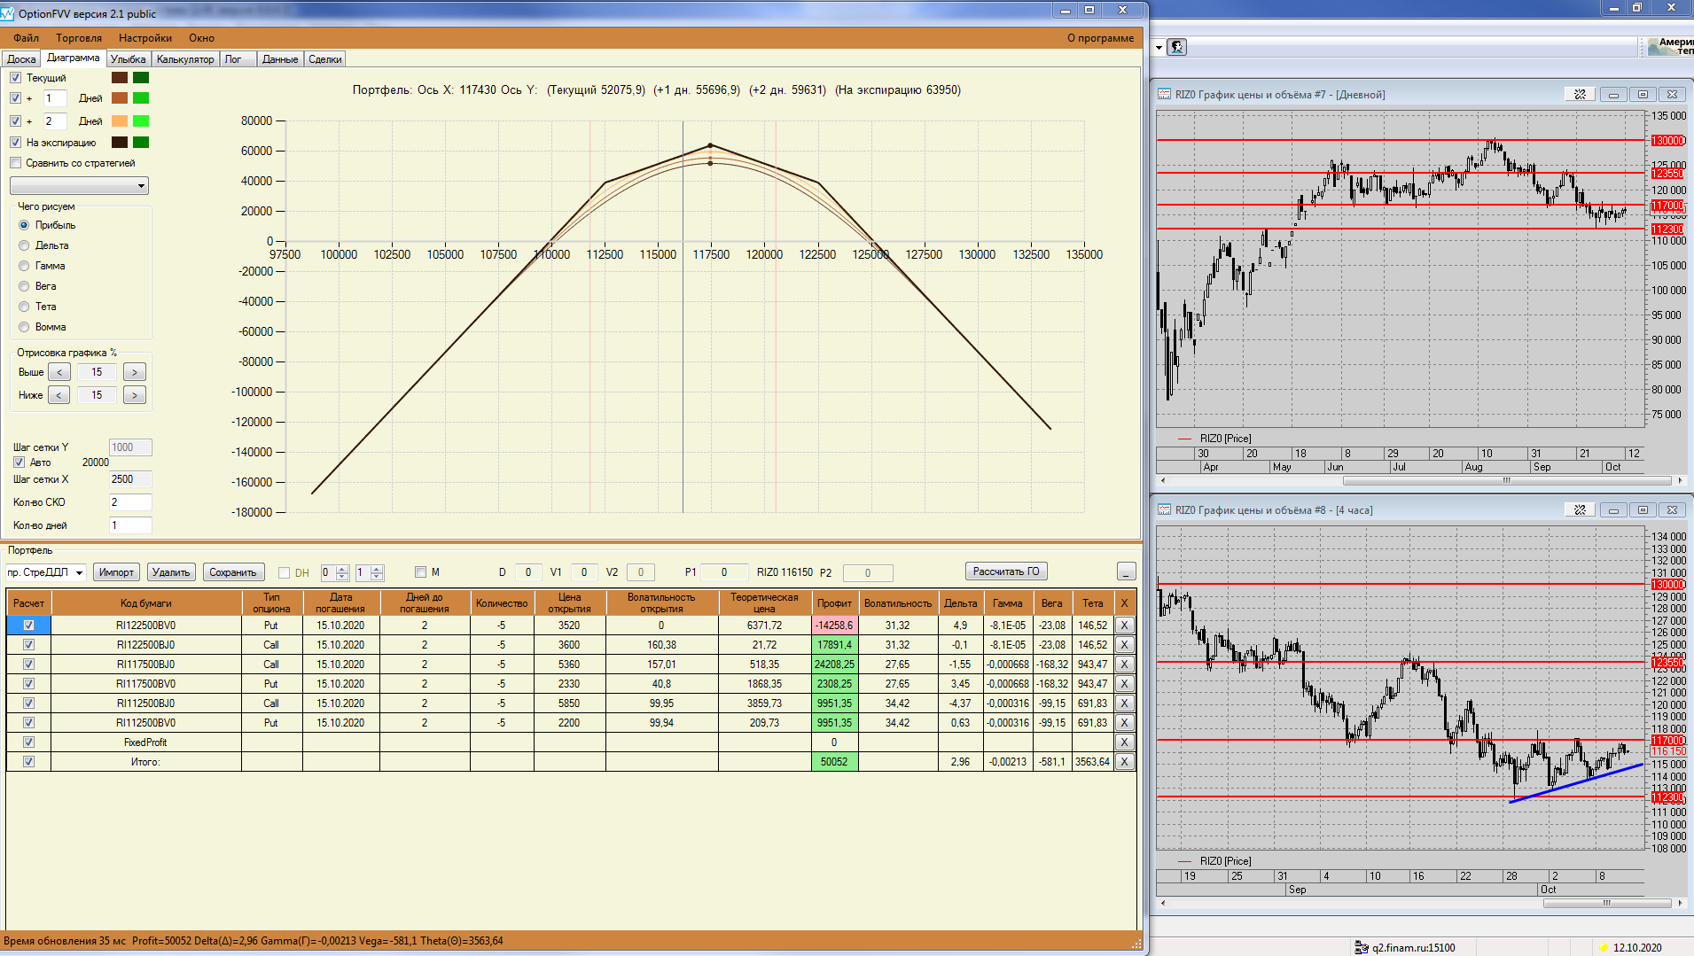Increase the second DH spinner value
The height and width of the screenshot is (956, 1694).
(377, 568)
